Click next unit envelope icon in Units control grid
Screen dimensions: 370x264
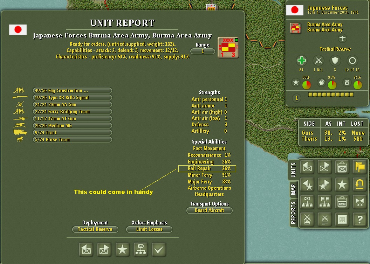point(325,167)
